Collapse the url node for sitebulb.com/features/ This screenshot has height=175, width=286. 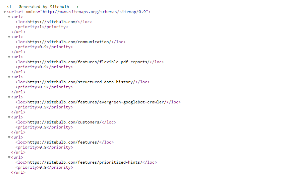pyautogui.click(x=9, y=137)
